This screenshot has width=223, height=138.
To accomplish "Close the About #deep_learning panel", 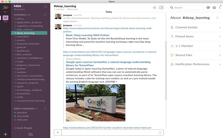I will tap(217, 18).
